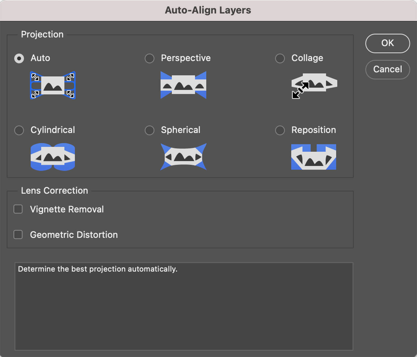
Task: Click the Auto projection preview icon
Action: click(53, 85)
